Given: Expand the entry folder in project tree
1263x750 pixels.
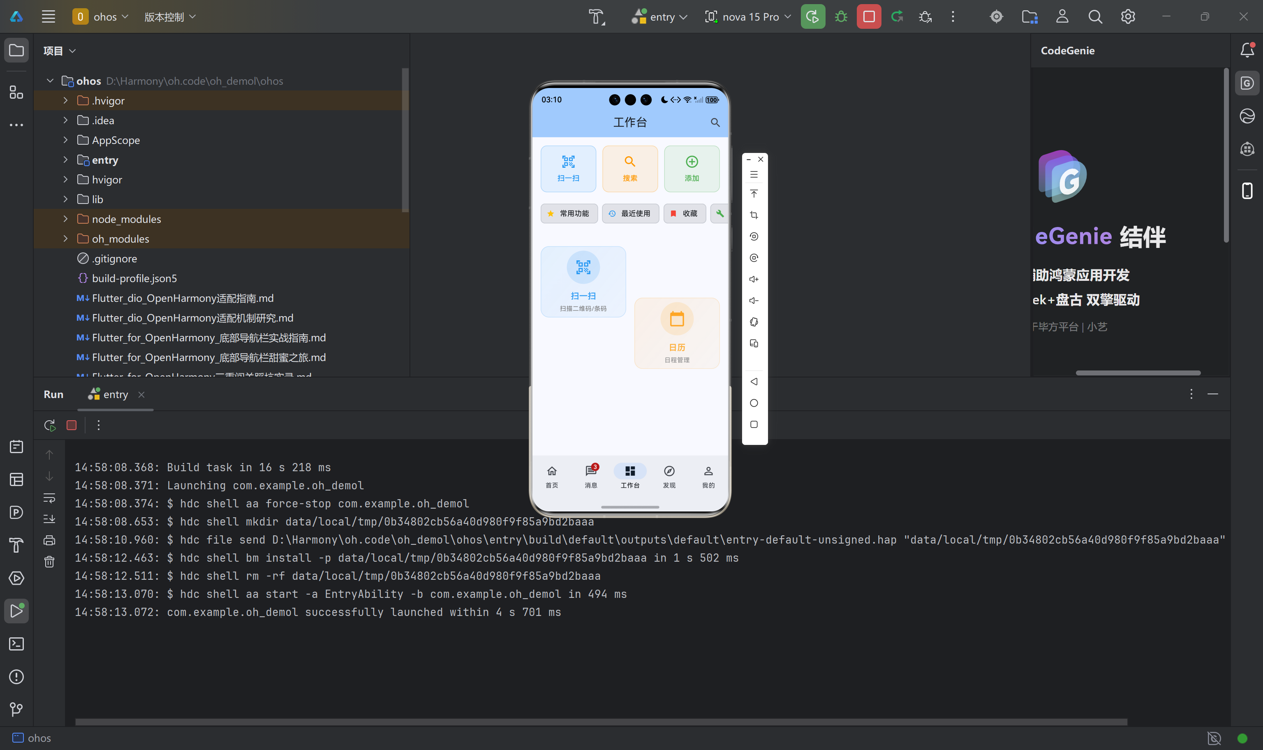Looking at the screenshot, I should click(x=65, y=160).
